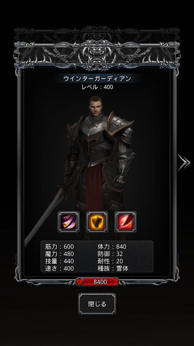
Task: Select the ウインターガーディアン name header
Action: point(97,79)
